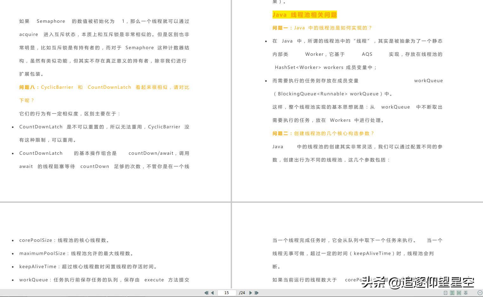Click the line starting 数，创建出行为不同的线程池
The height and width of the screenshot is (297, 483).
point(331,160)
